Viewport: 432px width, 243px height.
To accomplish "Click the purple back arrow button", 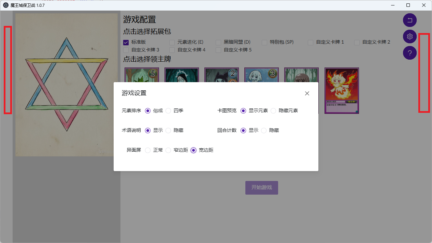I will 410,20.
